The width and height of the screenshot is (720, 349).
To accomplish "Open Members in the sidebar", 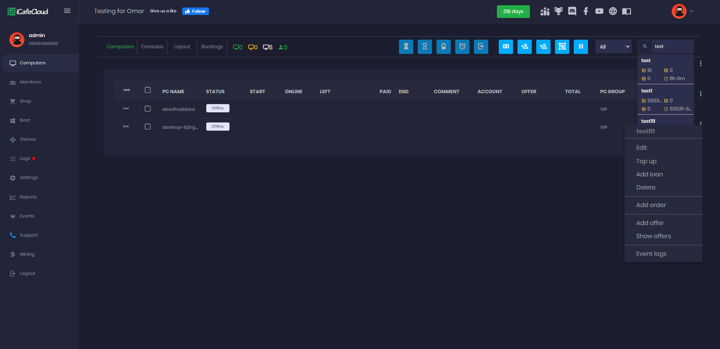I will click(x=30, y=82).
